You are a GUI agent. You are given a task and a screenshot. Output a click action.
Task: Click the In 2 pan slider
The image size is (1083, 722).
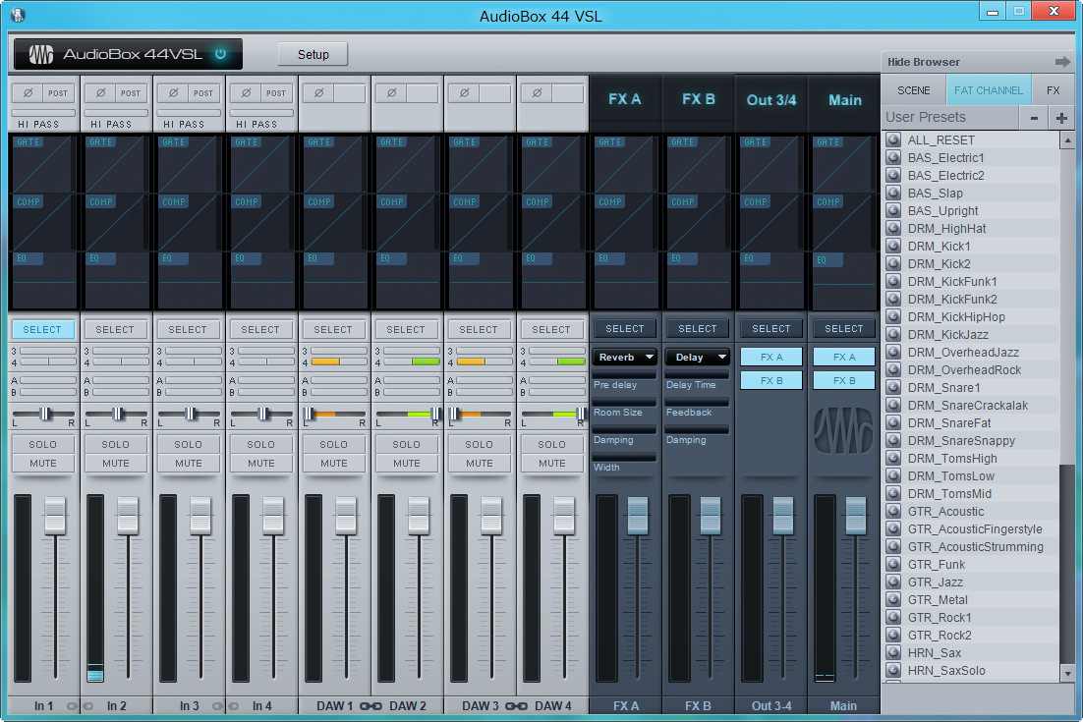coord(116,414)
